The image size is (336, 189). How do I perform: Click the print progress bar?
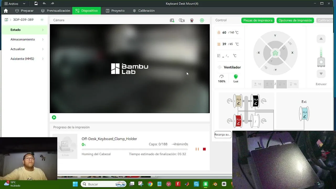coord(135,149)
